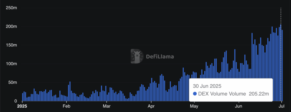Click the 2025 x-axis label
The width and height of the screenshot is (291, 112).
pos(22,106)
